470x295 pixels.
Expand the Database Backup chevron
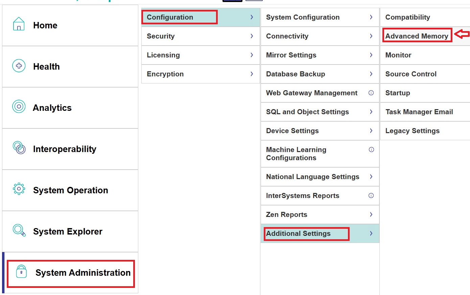(371, 74)
